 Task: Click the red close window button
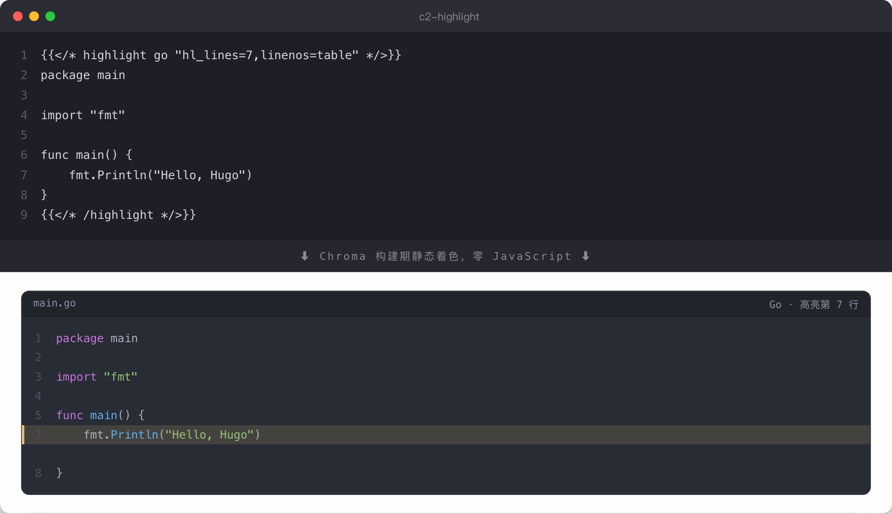click(x=18, y=16)
